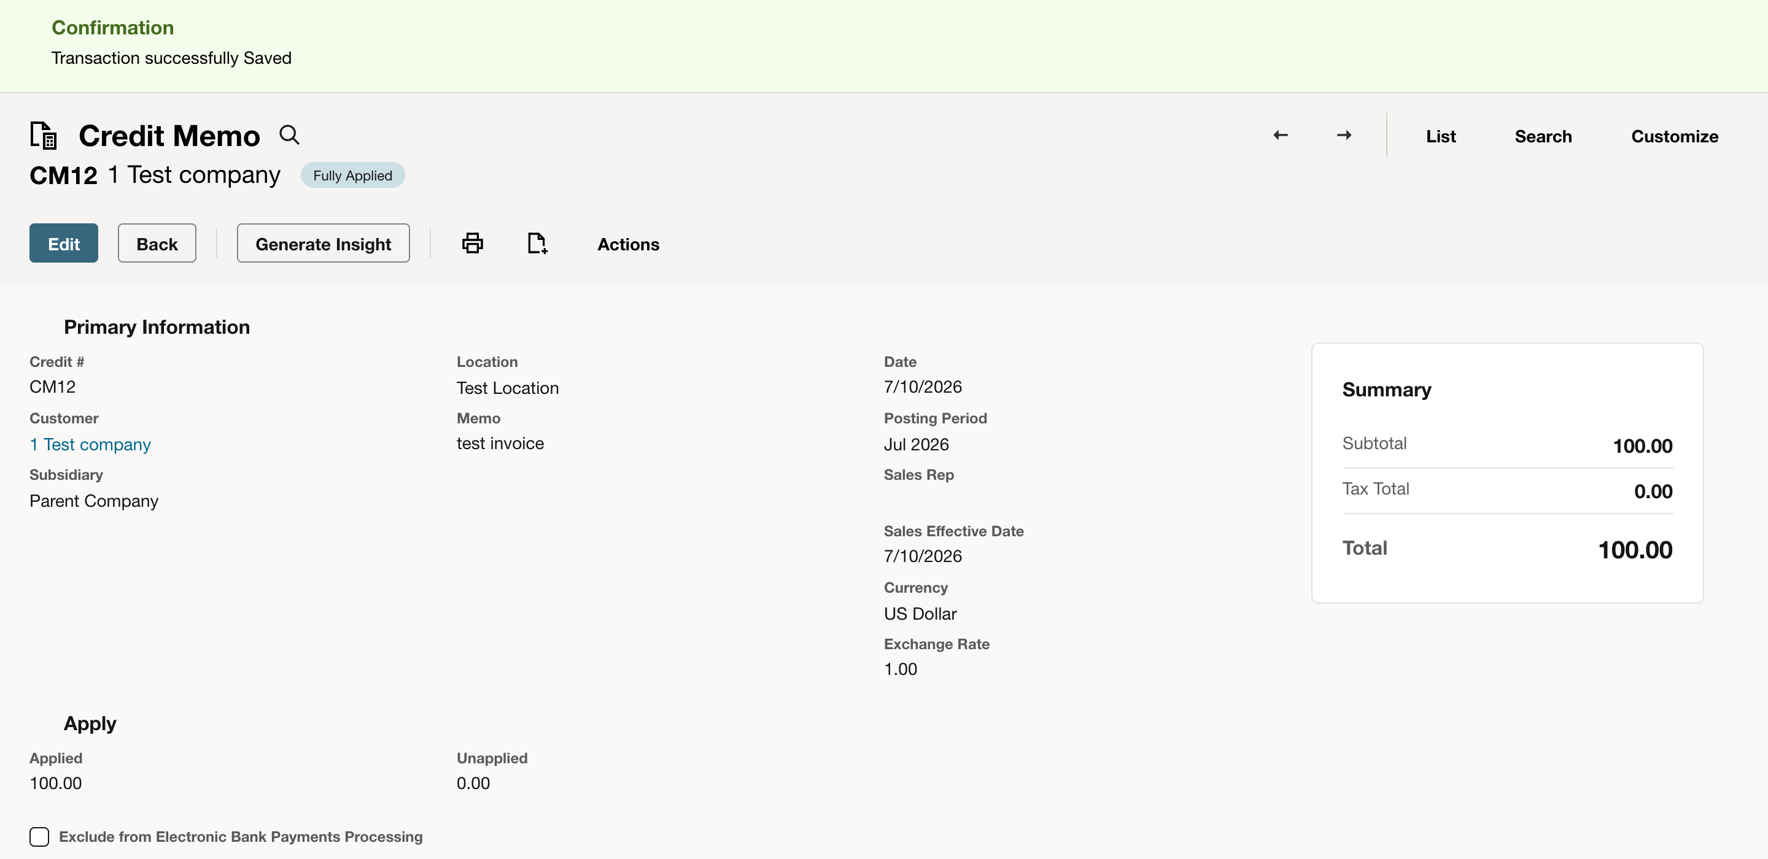
Task: Click the Credit Memo document icon
Action: pos(44,135)
